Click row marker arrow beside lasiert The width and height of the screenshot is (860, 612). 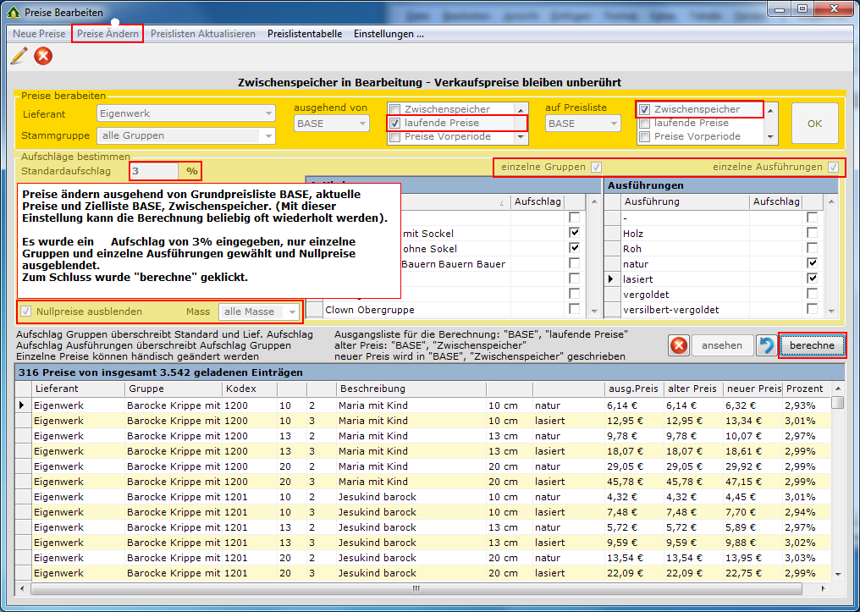(x=612, y=279)
